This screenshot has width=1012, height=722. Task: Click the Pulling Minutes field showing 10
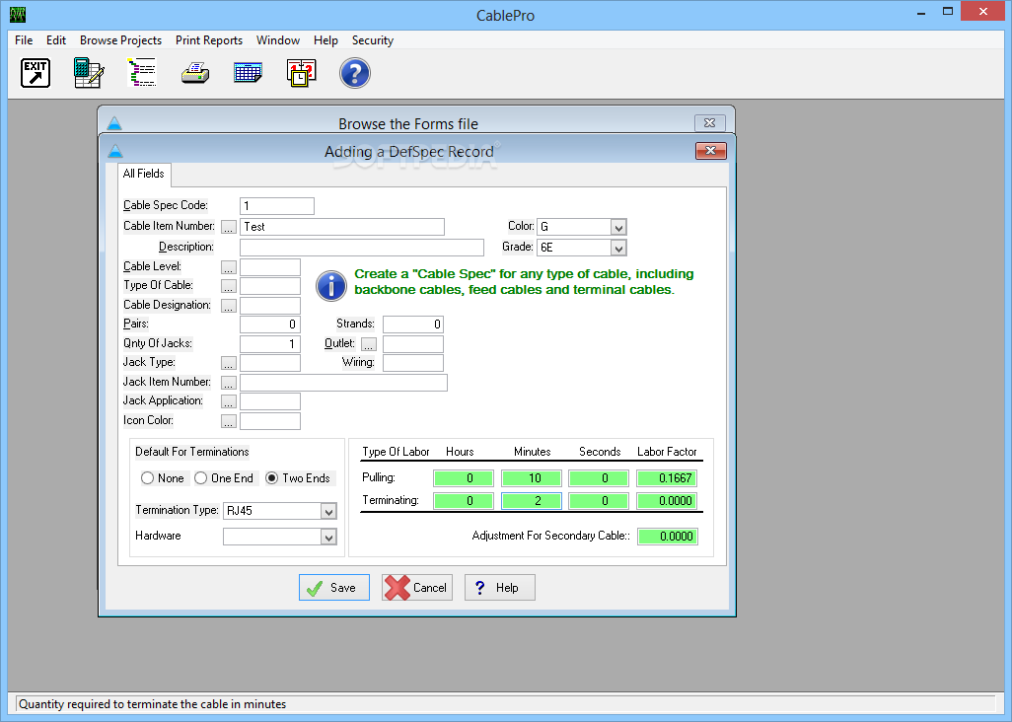[532, 478]
